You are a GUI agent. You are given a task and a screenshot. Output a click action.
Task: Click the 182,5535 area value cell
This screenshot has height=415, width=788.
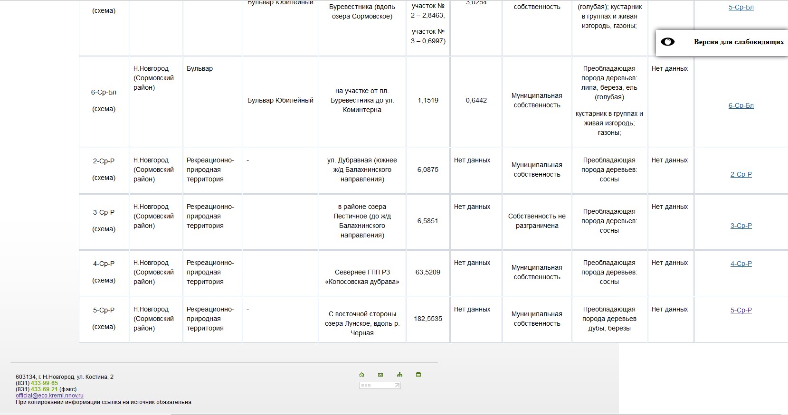tap(428, 319)
